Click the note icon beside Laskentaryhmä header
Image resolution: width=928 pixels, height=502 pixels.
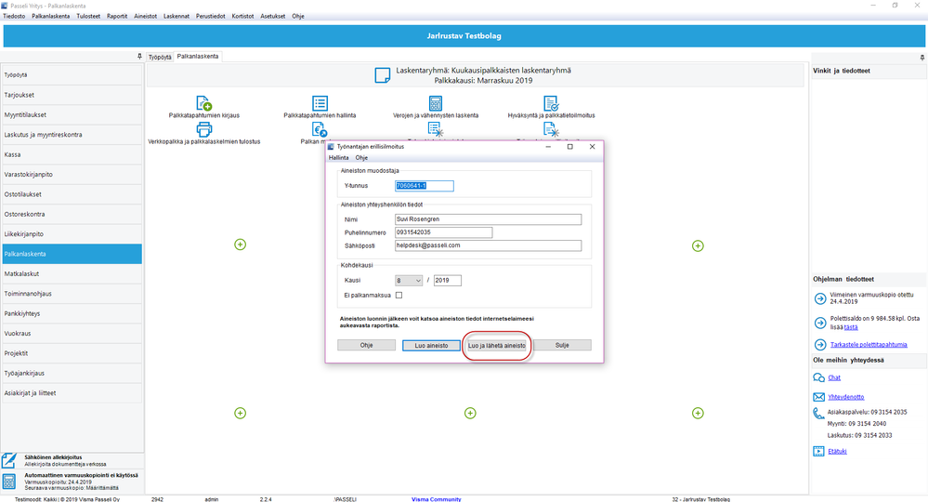tap(383, 75)
